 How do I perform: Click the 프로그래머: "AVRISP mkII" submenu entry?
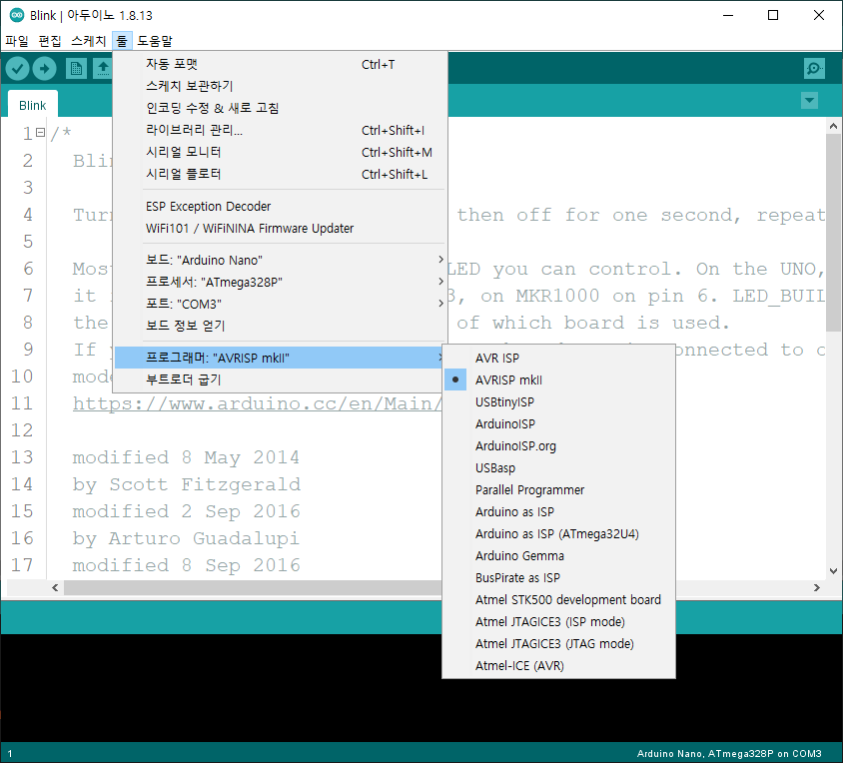click(280, 359)
